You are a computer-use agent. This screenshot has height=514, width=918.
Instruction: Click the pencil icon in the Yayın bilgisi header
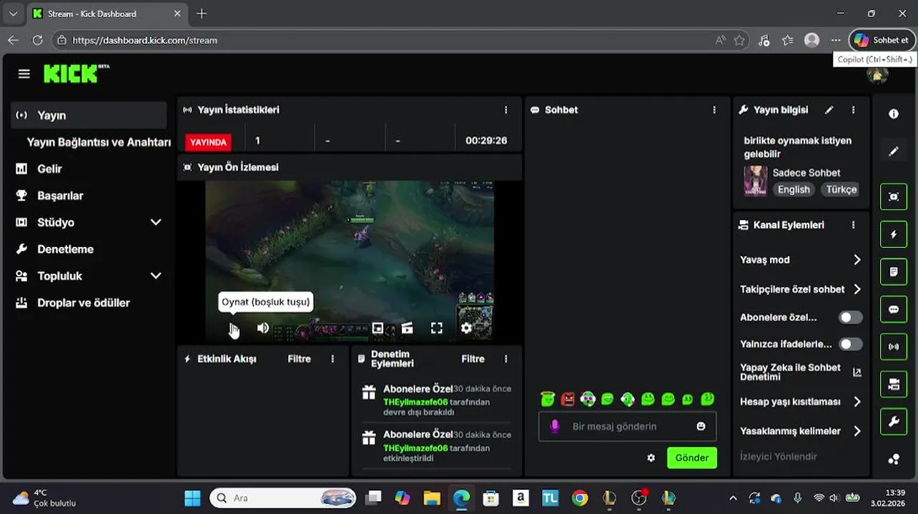tap(829, 110)
